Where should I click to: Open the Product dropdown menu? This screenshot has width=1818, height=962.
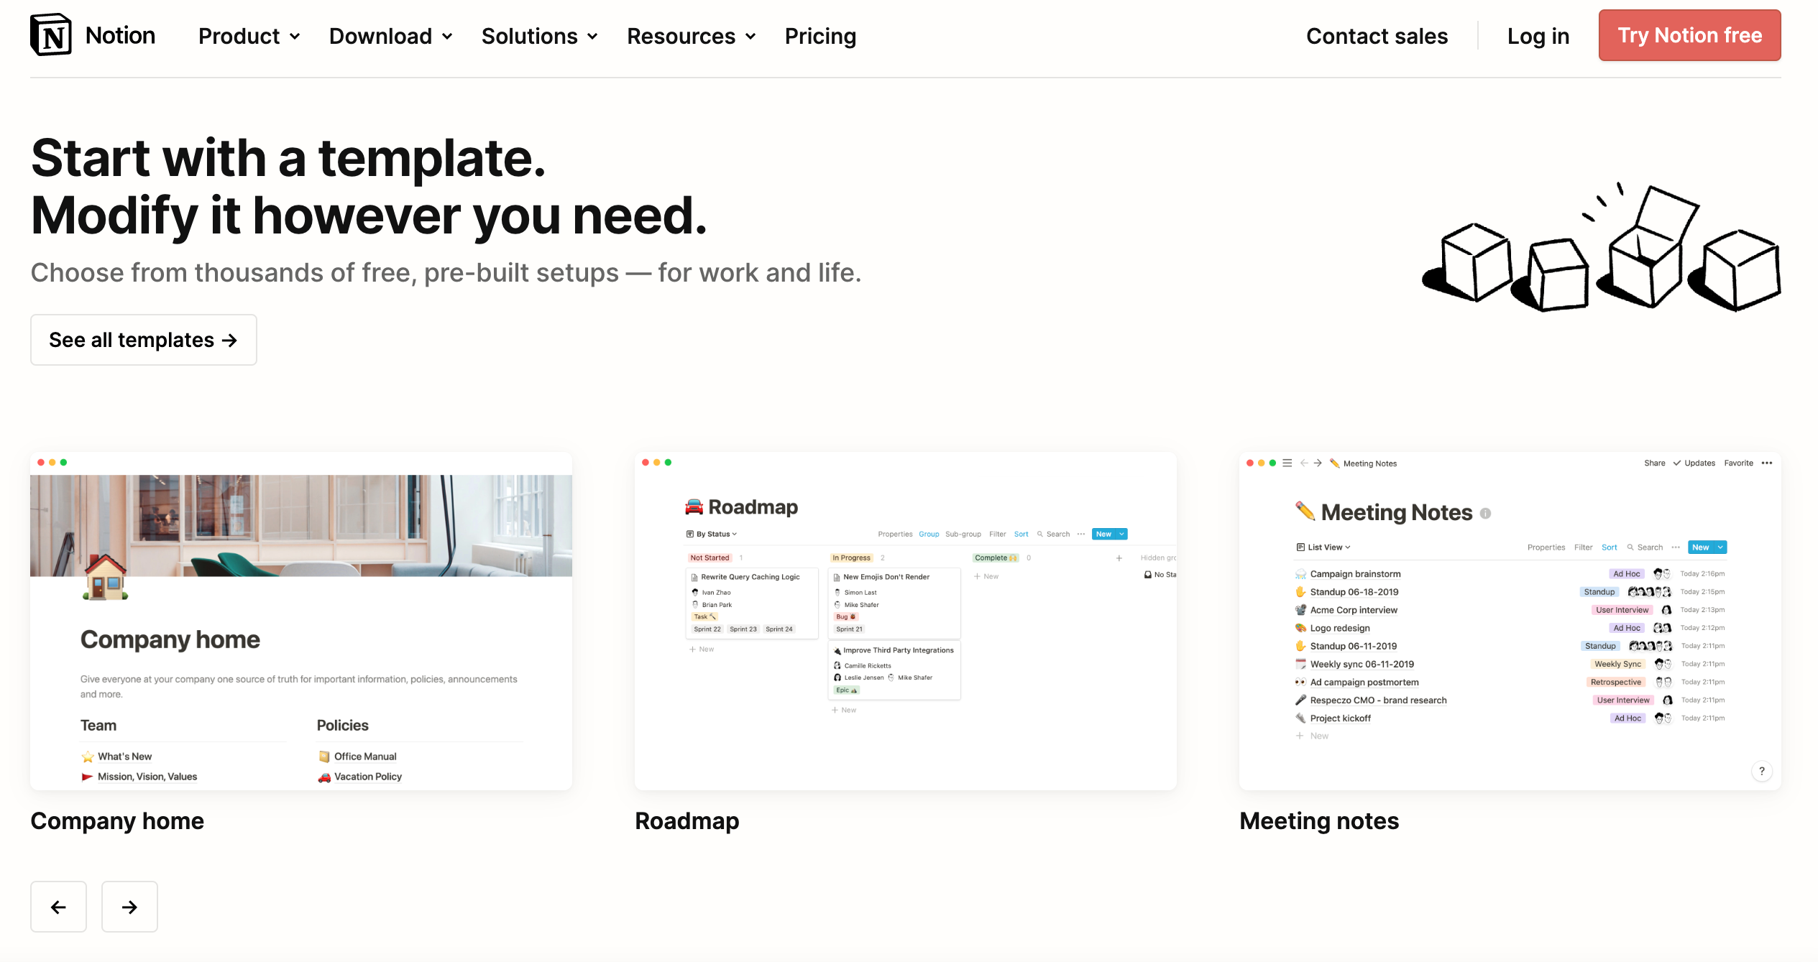point(249,36)
